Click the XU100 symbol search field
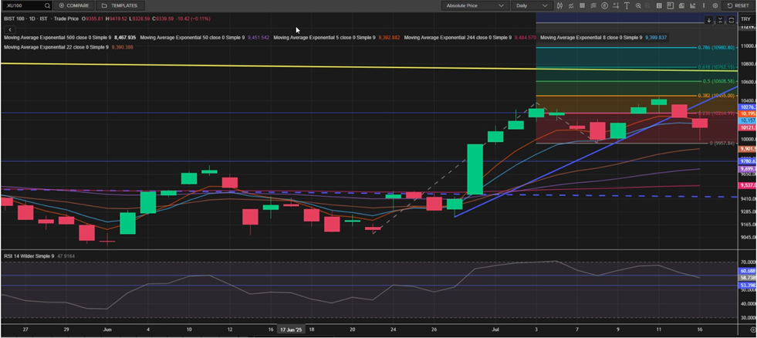Image resolution: width=757 pixels, height=338 pixels. point(23,5)
